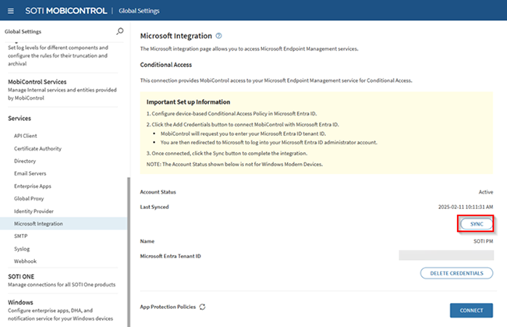Click Global Settings in header bar
This screenshot has width=507, height=327.
tap(139, 11)
